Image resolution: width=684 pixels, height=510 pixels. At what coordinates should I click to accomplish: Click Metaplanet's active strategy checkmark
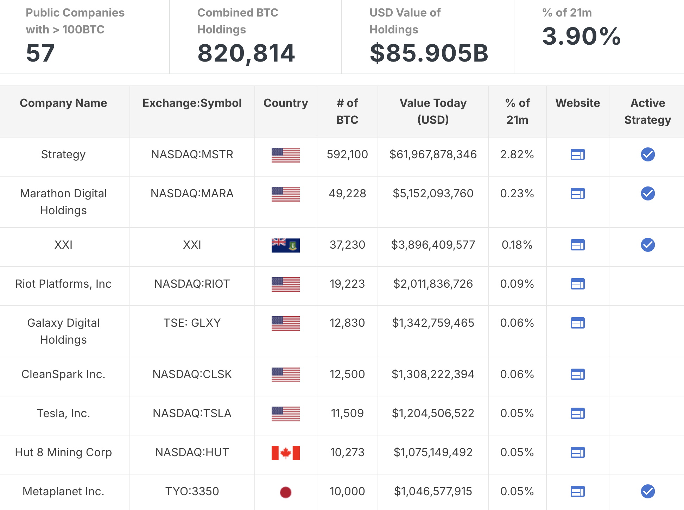647,491
